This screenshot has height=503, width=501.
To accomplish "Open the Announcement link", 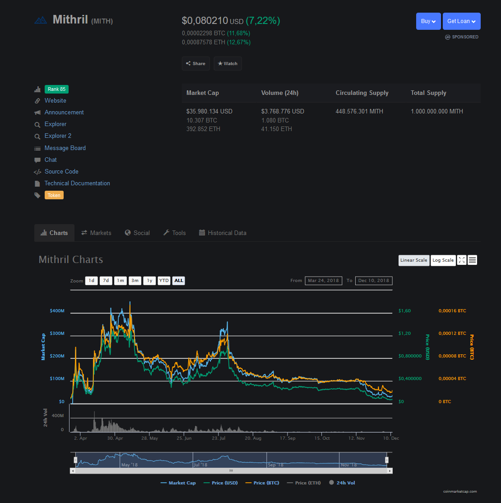I will pyautogui.click(x=64, y=113).
